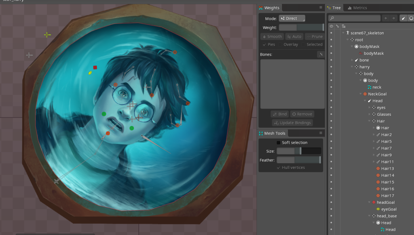This screenshot has height=235, width=414.
Task: Collapse the headGoal node in tree
Action: (370, 202)
